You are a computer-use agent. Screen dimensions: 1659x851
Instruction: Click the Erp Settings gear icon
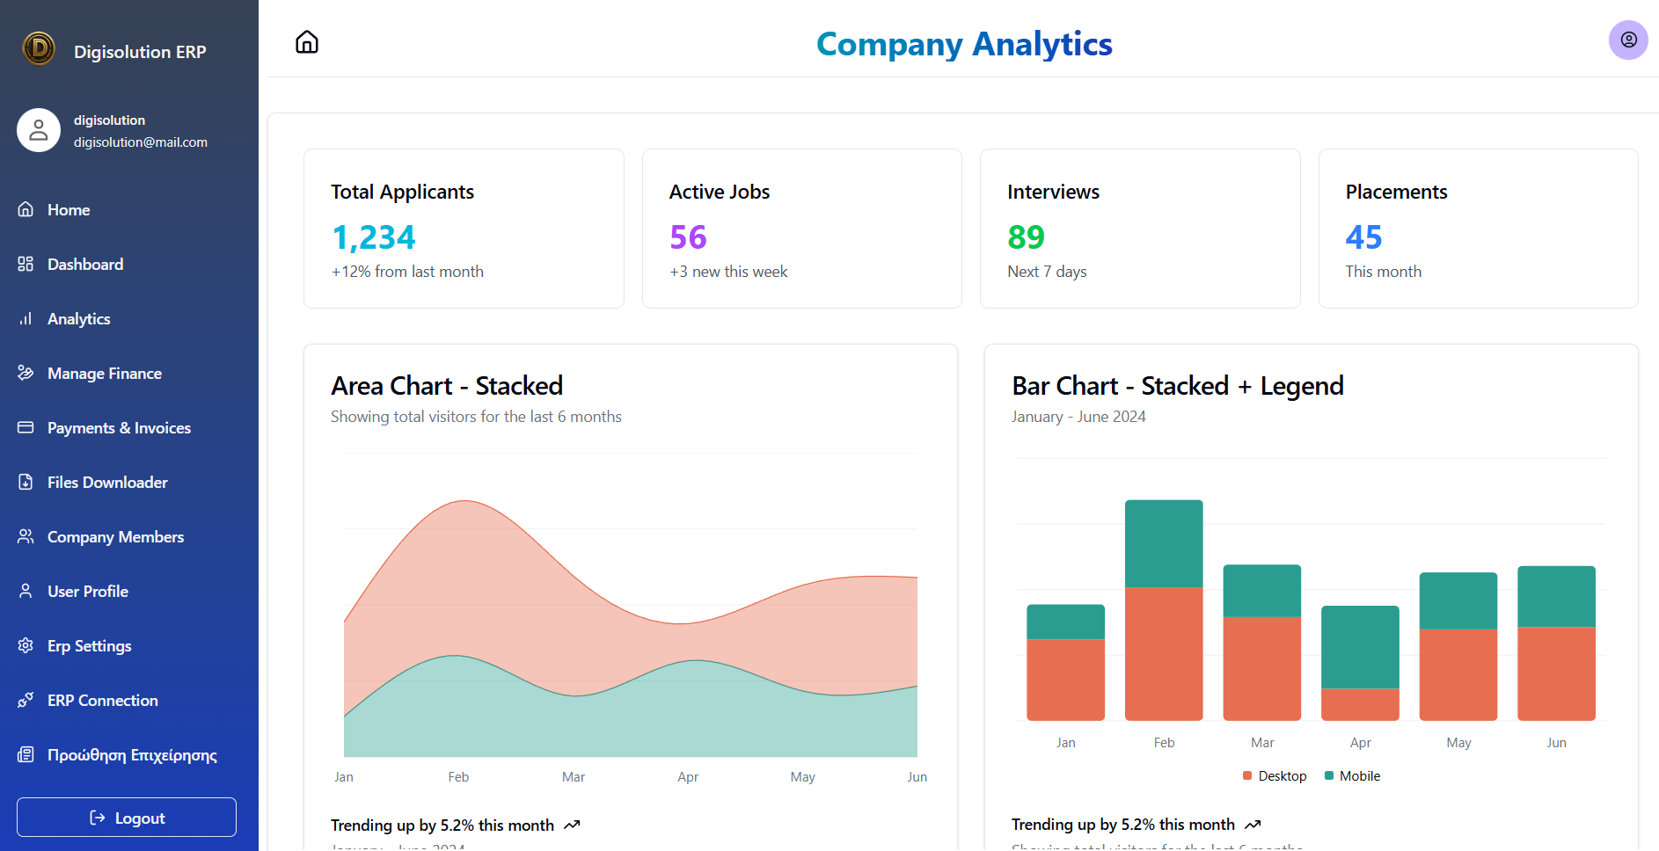pos(26,646)
